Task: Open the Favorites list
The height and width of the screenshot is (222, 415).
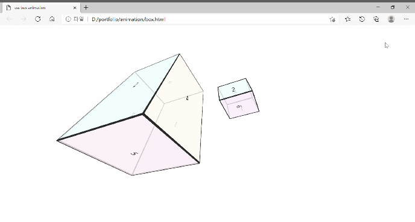Action: (348, 19)
